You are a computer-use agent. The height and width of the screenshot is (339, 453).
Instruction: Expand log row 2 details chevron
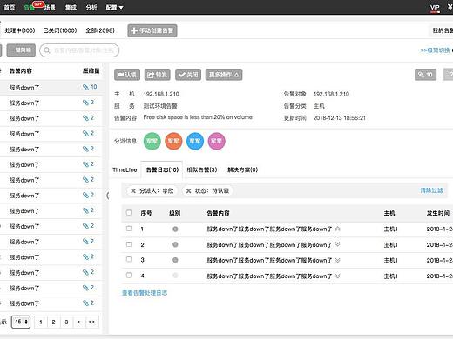coord(338,244)
